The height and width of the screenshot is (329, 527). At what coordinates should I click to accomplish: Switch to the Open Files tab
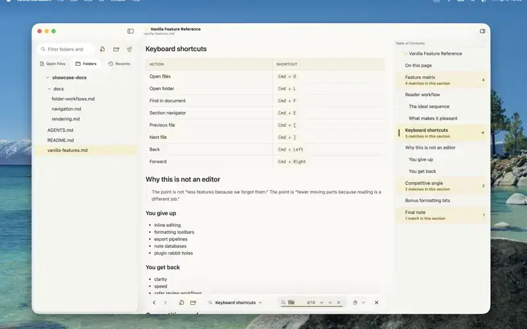tap(53, 64)
